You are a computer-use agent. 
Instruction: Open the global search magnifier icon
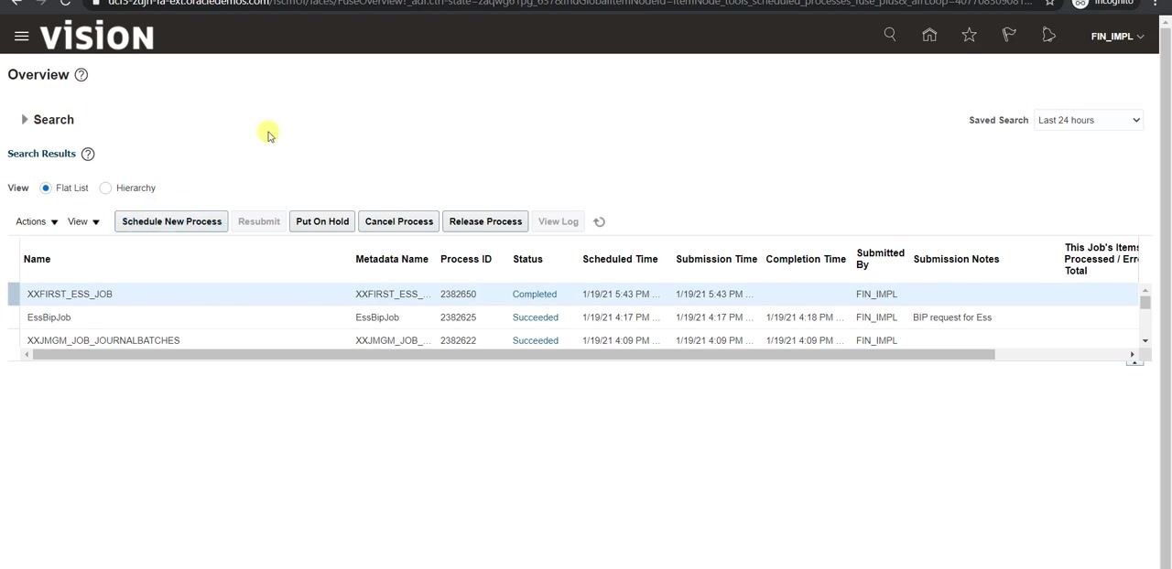point(890,35)
